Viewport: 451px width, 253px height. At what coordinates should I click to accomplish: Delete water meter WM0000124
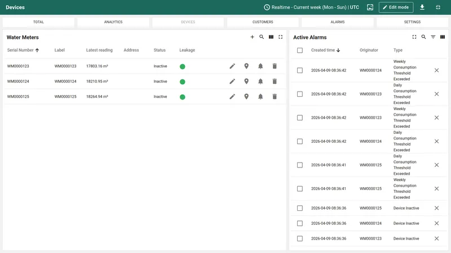pos(275,82)
